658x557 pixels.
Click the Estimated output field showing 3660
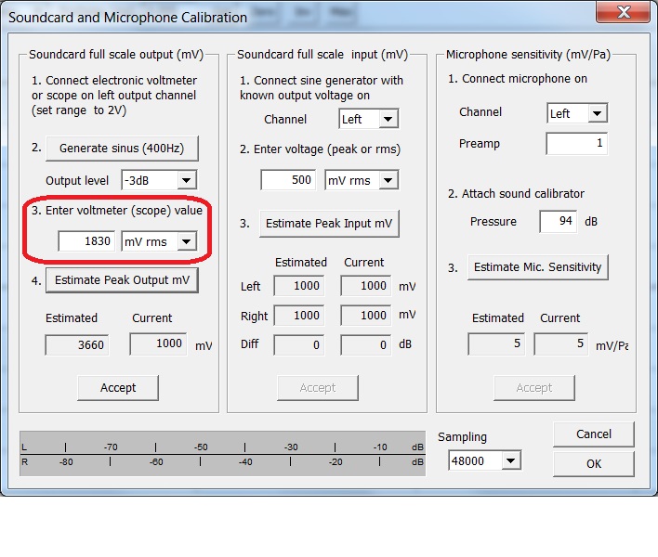click(78, 345)
